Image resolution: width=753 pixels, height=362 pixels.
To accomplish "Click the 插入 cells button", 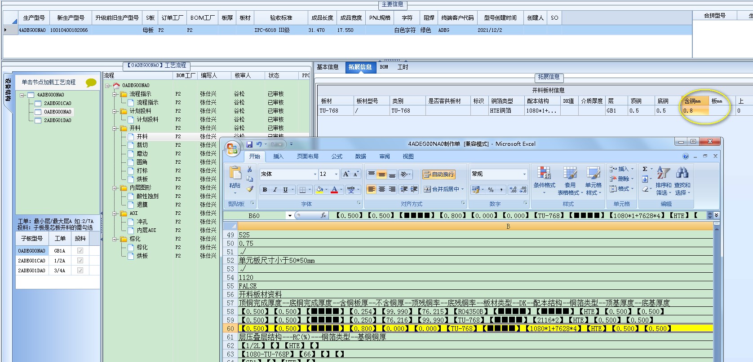I will coord(621,169).
